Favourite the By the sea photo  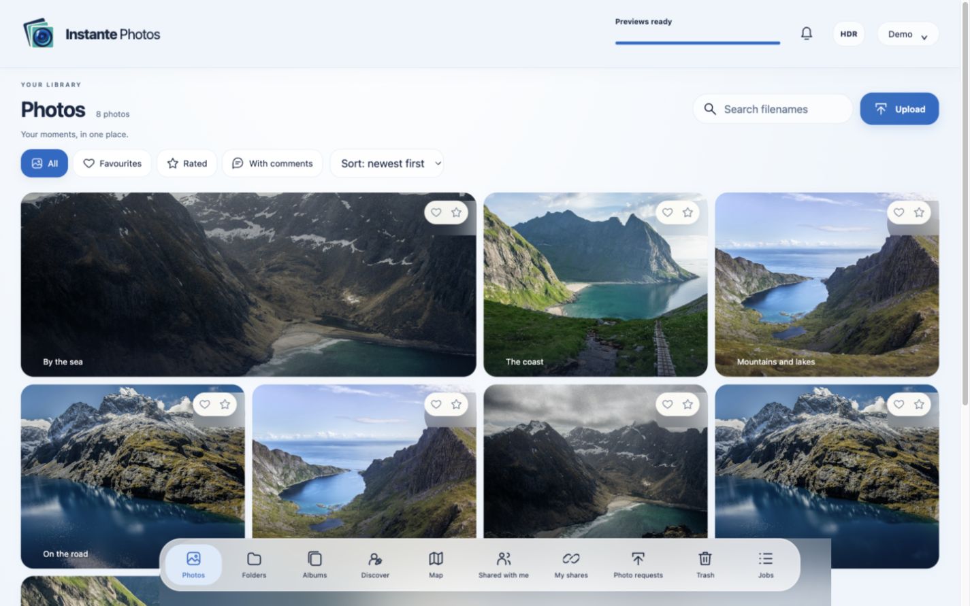436,212
